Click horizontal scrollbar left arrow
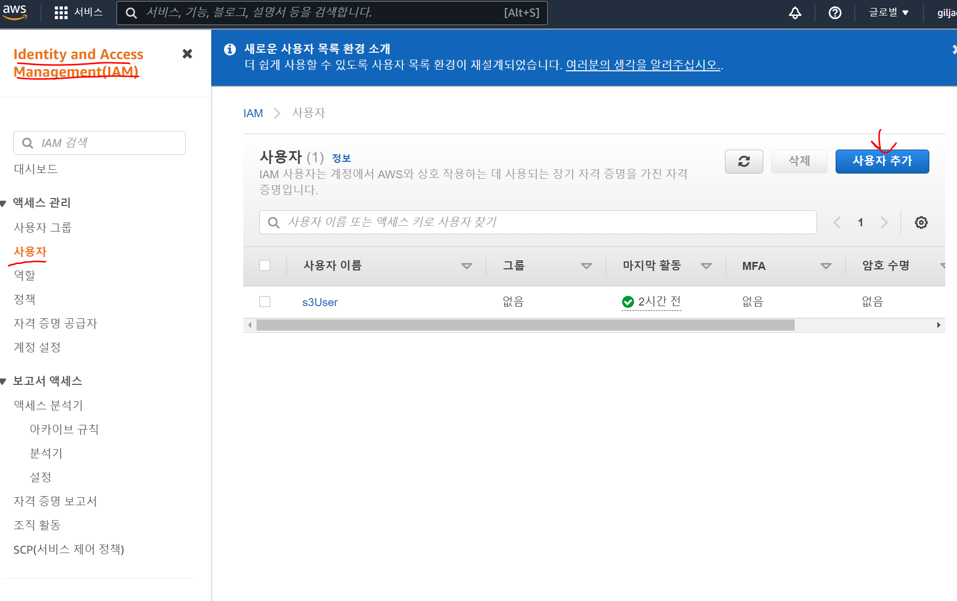Screen dimensions: 957x601 [x=250, y=325]
